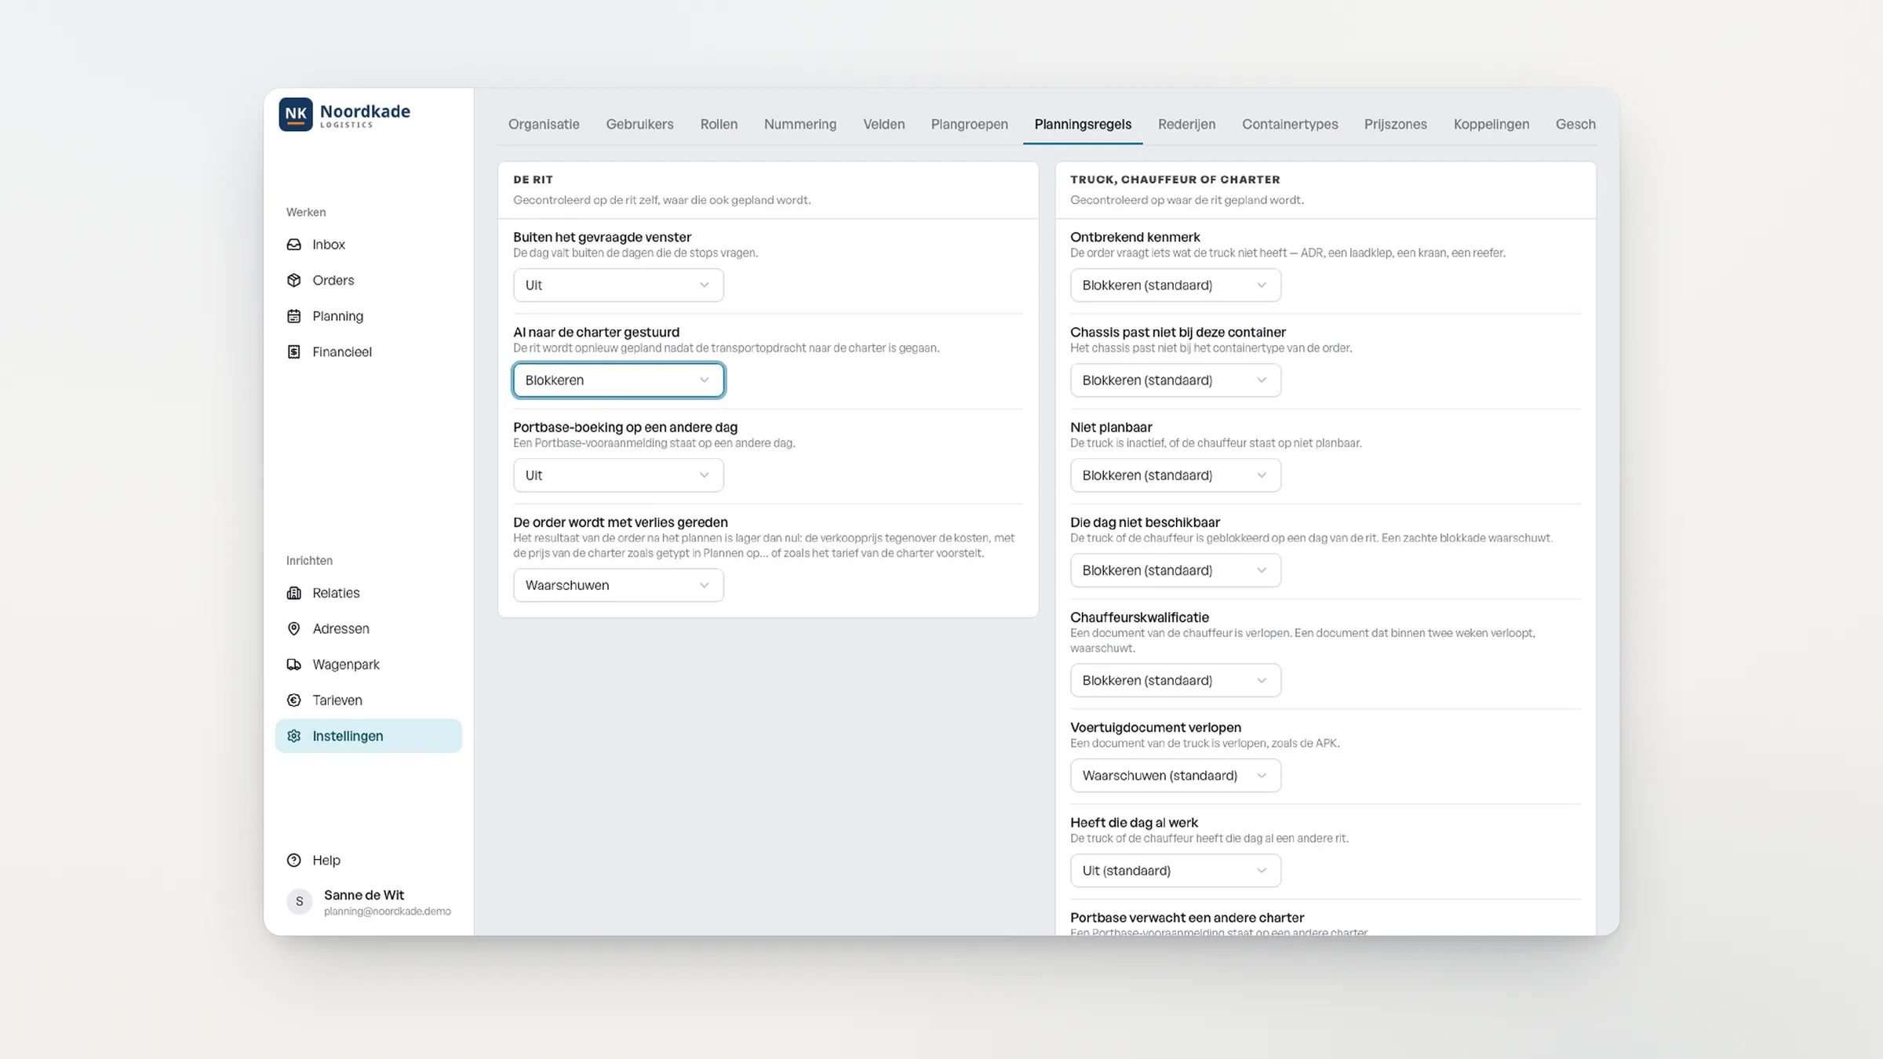Click the Wagenpark truck icon
Screen dimensions: 1883x1059
pos(294,664)
